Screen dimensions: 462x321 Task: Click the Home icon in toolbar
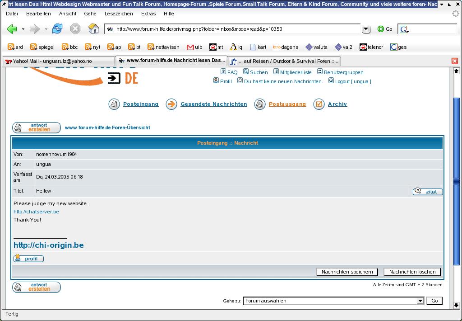pos(93,29)
